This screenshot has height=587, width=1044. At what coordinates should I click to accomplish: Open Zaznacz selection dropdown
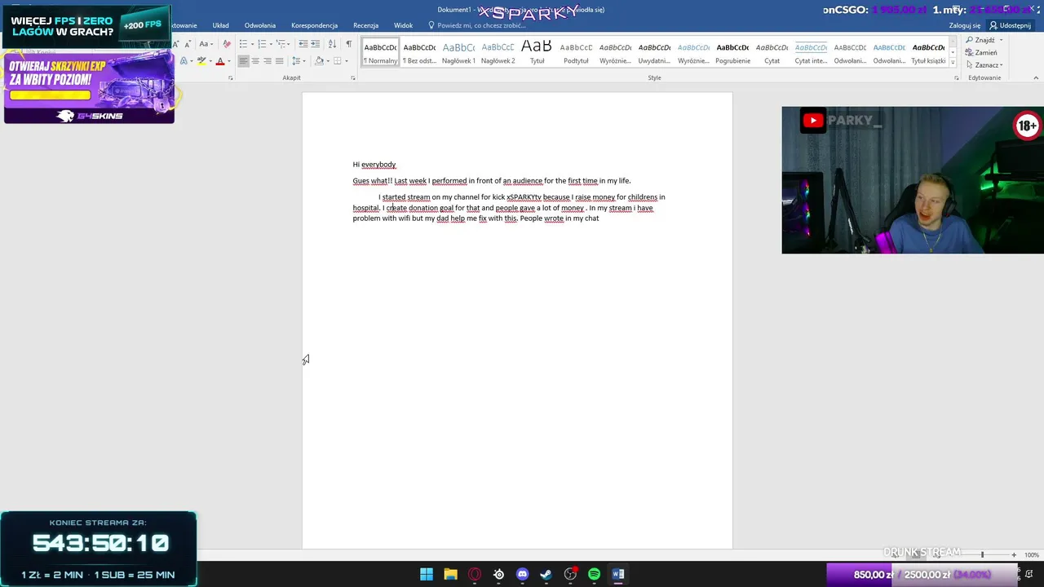pos(985,65)
